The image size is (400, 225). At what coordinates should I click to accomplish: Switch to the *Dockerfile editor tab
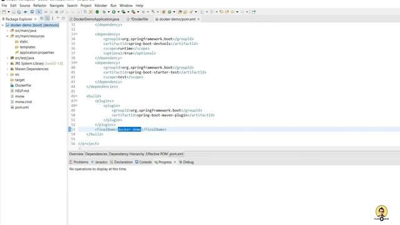click(x=137, y=19)
